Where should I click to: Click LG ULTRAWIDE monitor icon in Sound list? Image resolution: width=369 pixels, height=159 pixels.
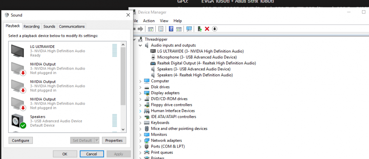(x=18, y=51)
